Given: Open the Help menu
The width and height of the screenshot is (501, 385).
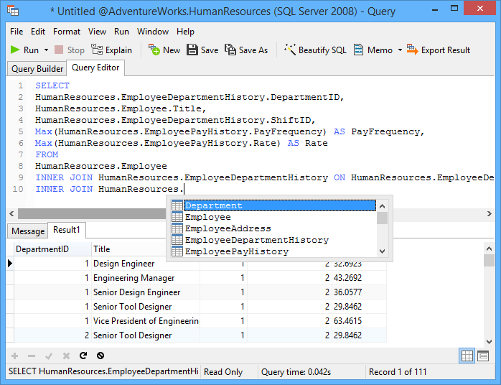Looking at the screenshot, I should pos(185,32).
